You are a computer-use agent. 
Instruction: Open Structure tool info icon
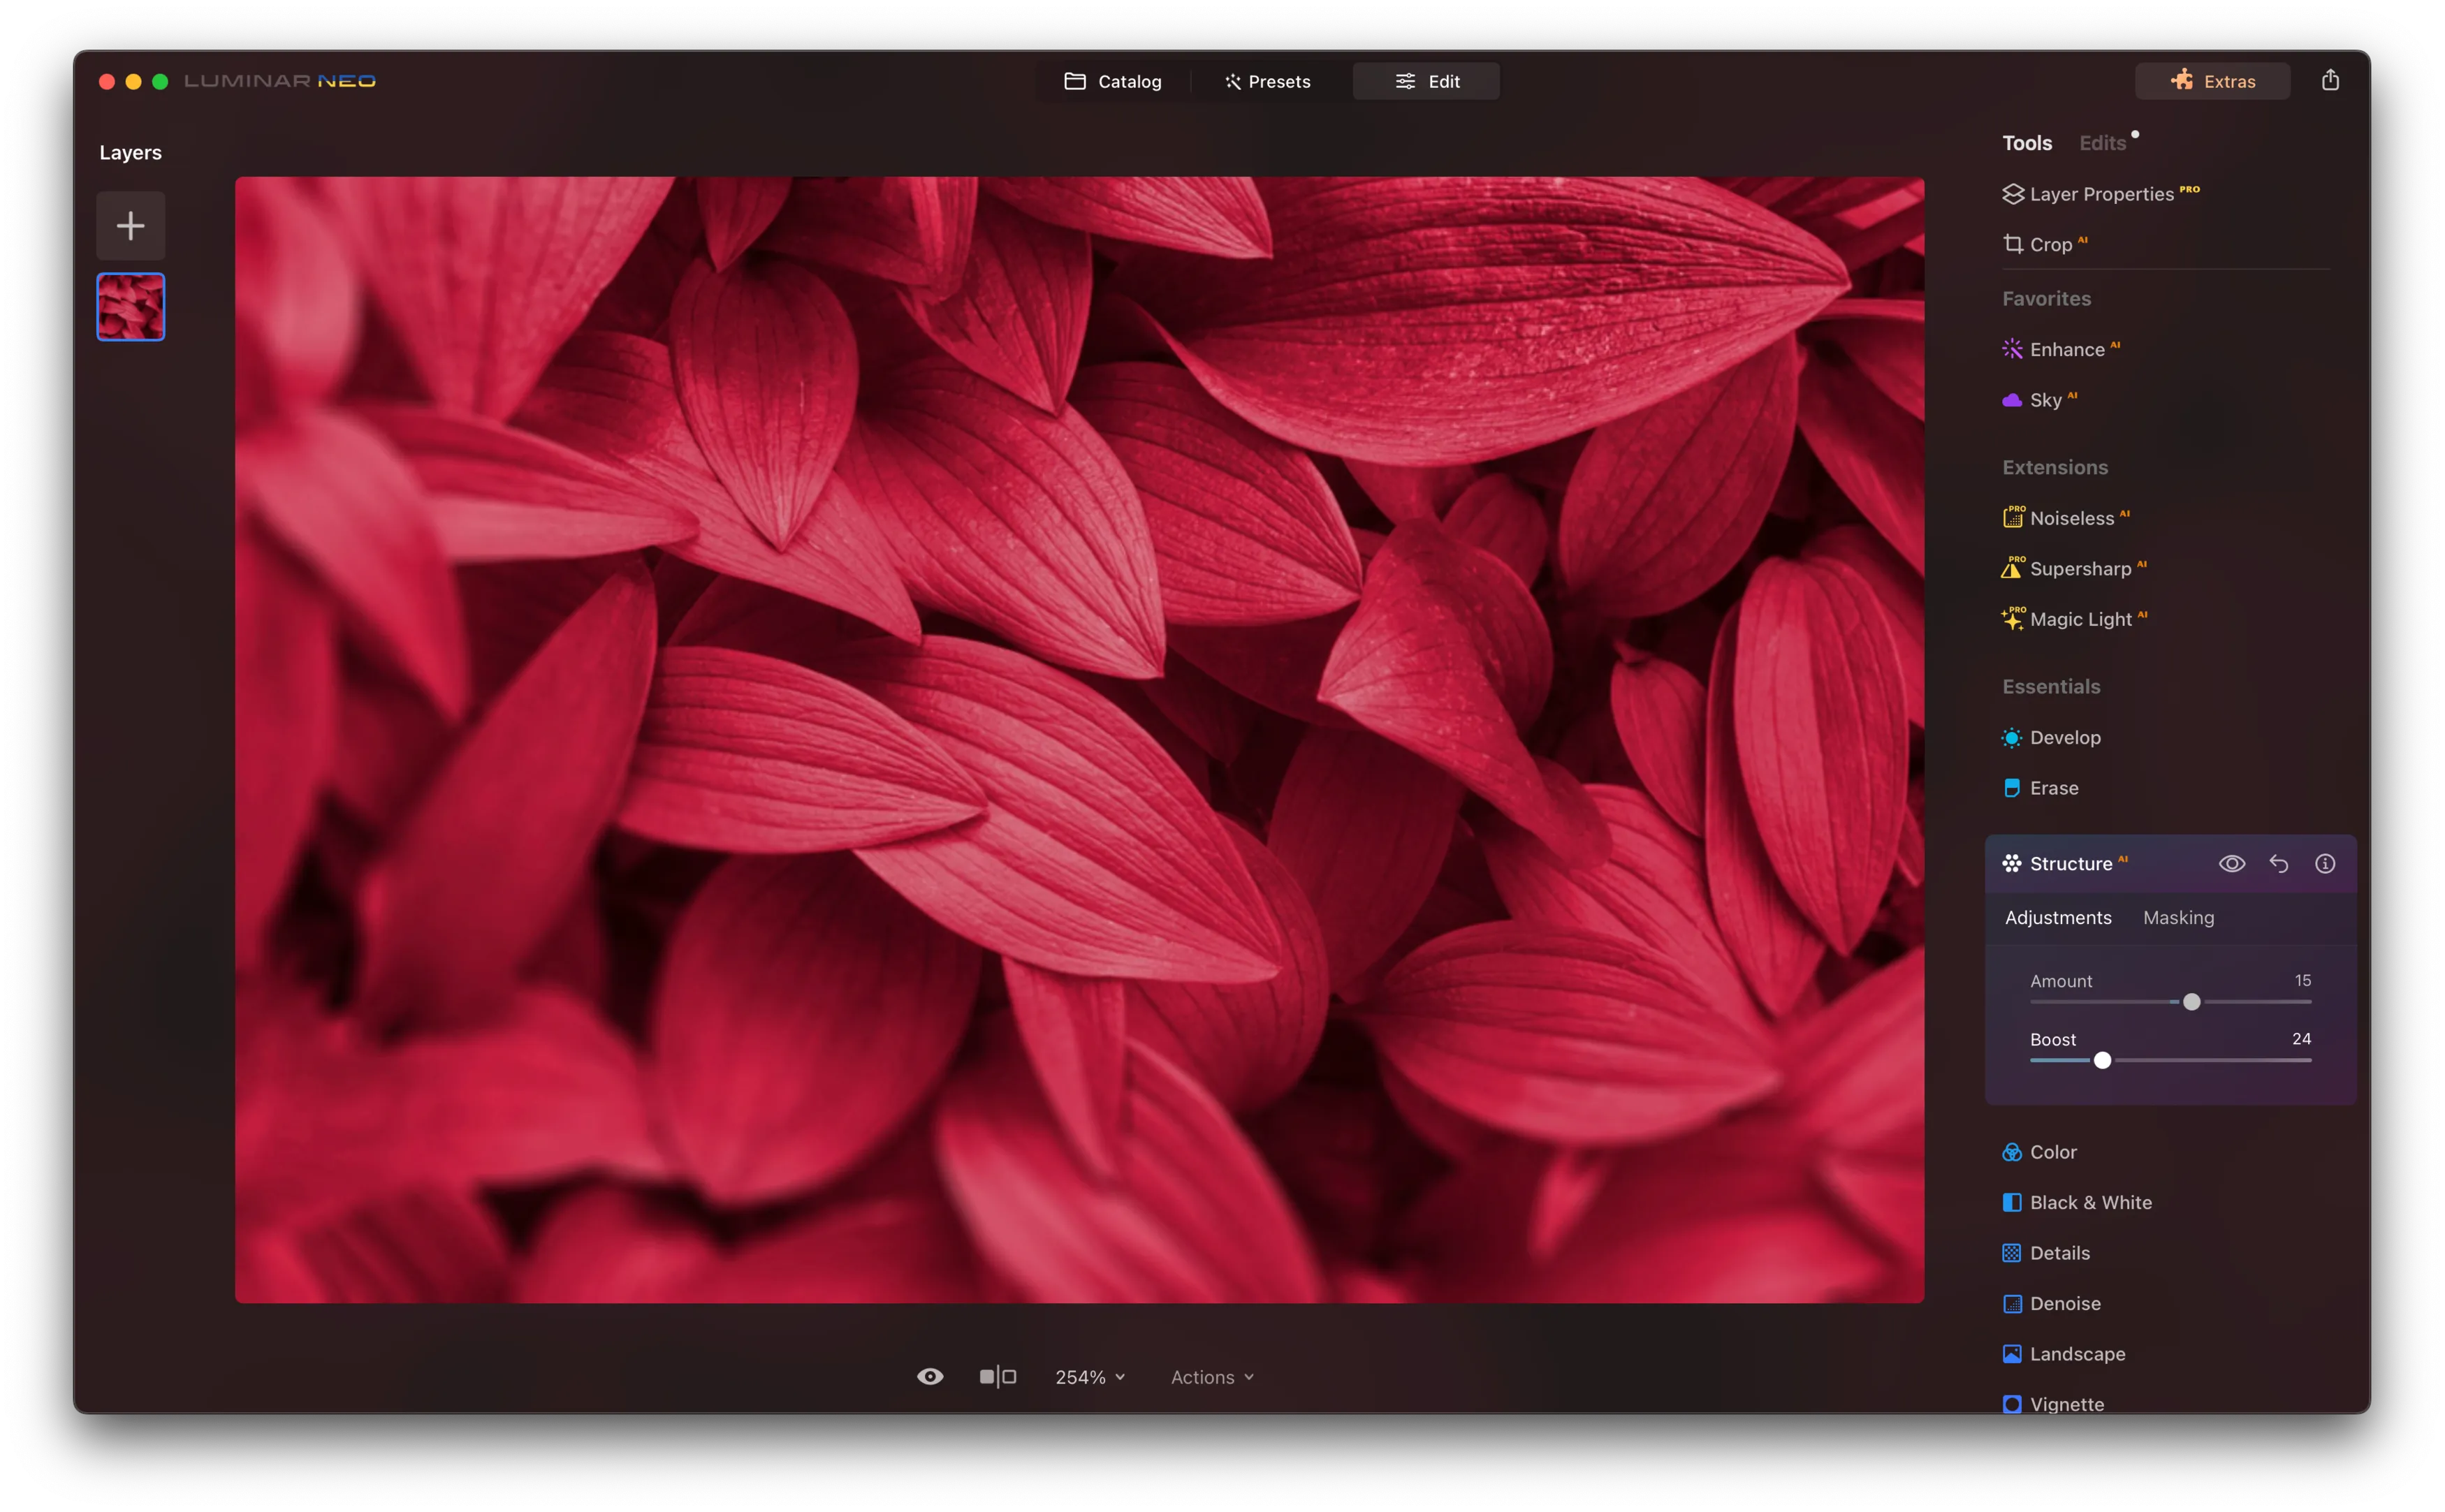click(2324, 863)
